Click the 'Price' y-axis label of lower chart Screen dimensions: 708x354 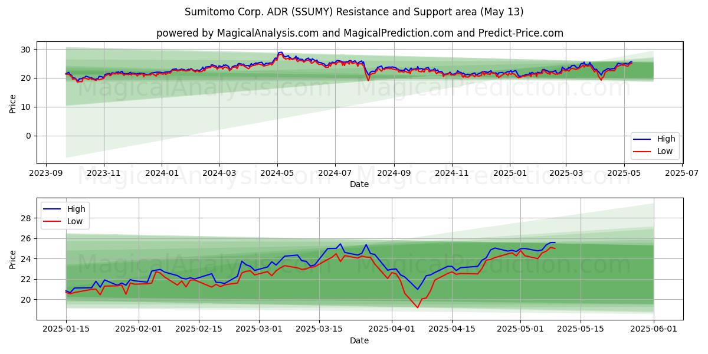tap(13, 259)
